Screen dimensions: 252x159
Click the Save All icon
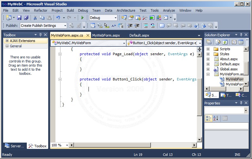tap(26, 18)
